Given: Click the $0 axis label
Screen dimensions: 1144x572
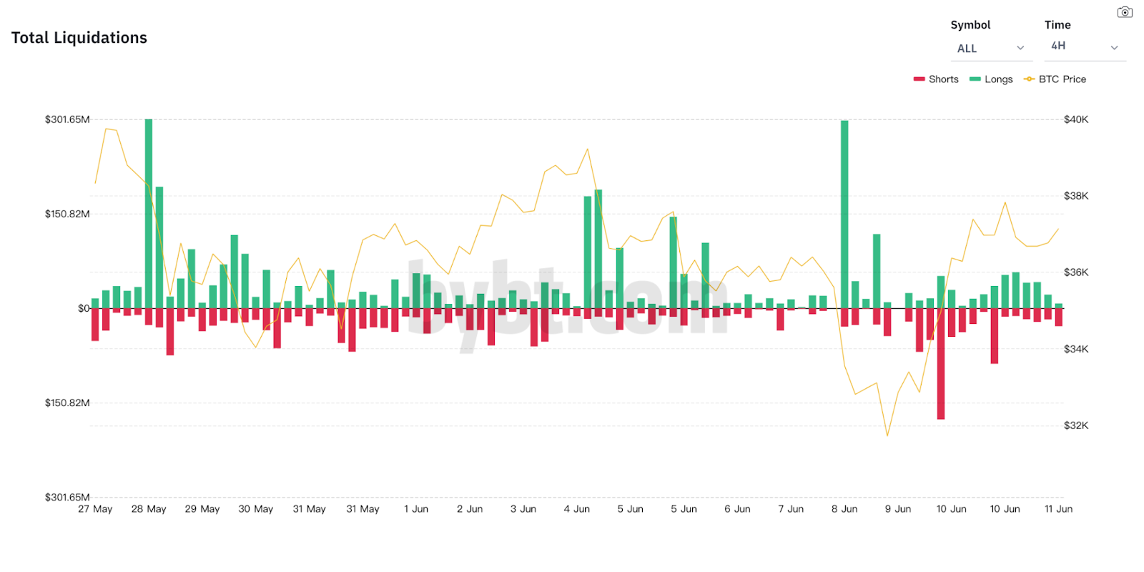Looking at the screenshot, I should click(x=84, y=309).
